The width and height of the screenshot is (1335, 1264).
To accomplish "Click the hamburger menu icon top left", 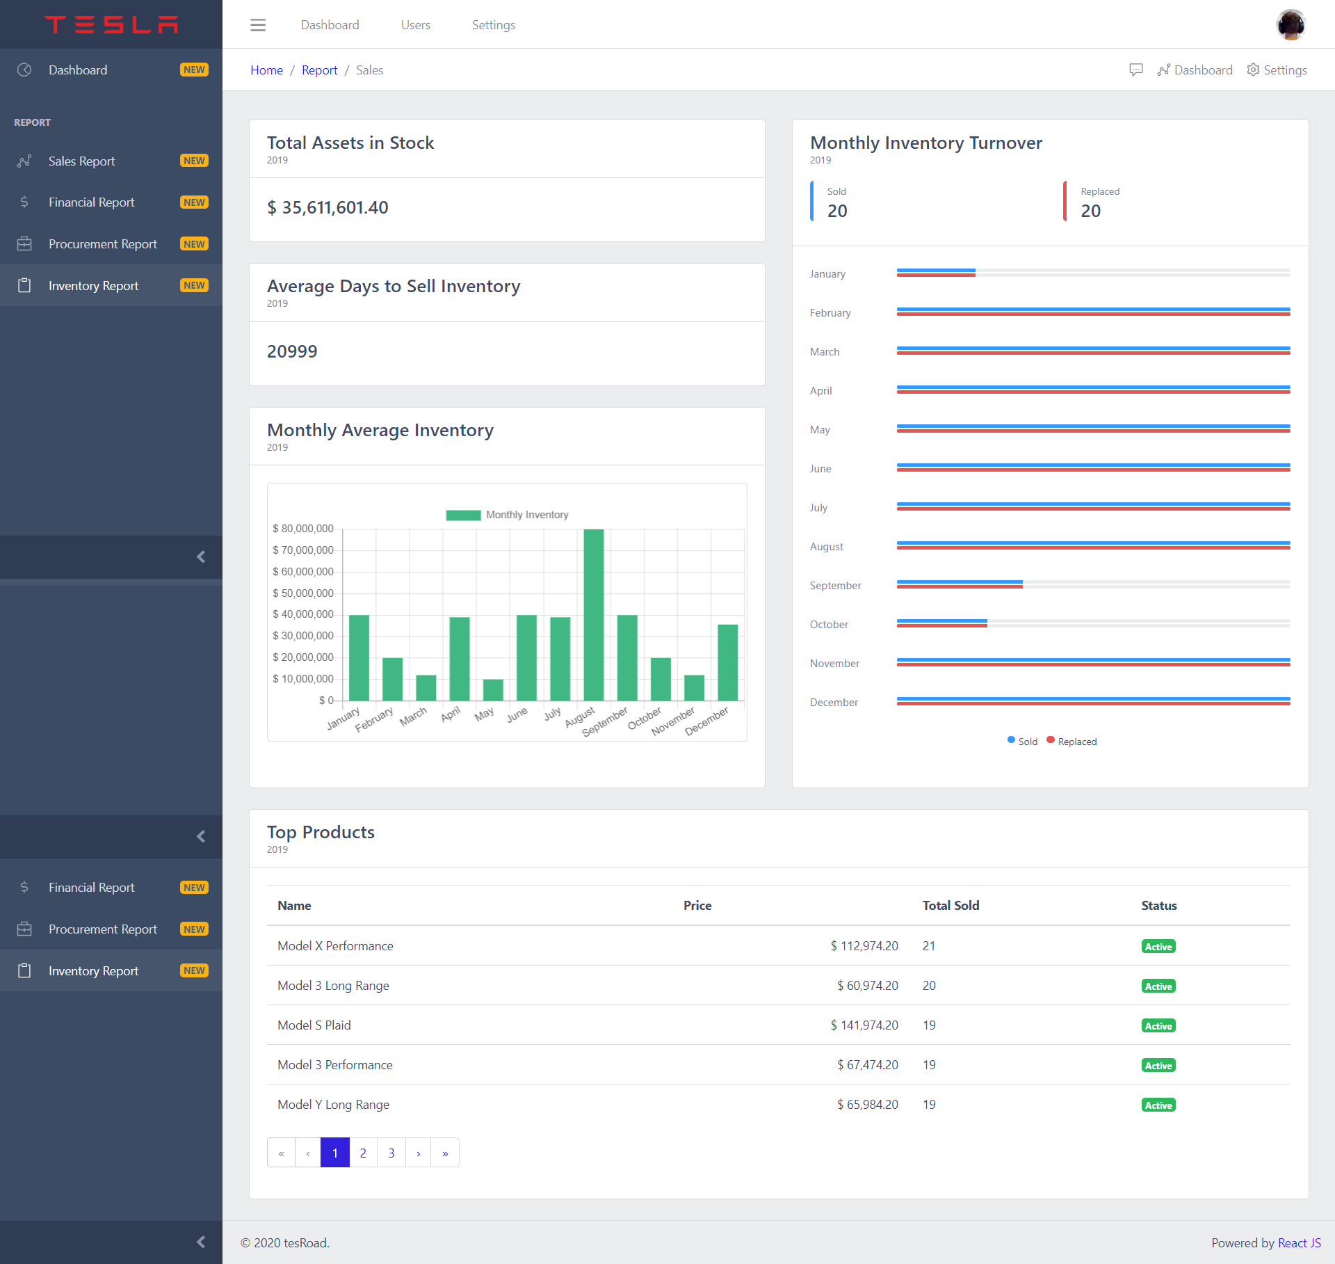I will coord(258,22).
